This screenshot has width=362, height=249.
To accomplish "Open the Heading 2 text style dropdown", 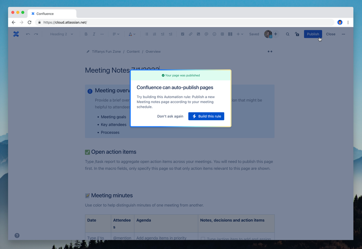I will point(61,34).
